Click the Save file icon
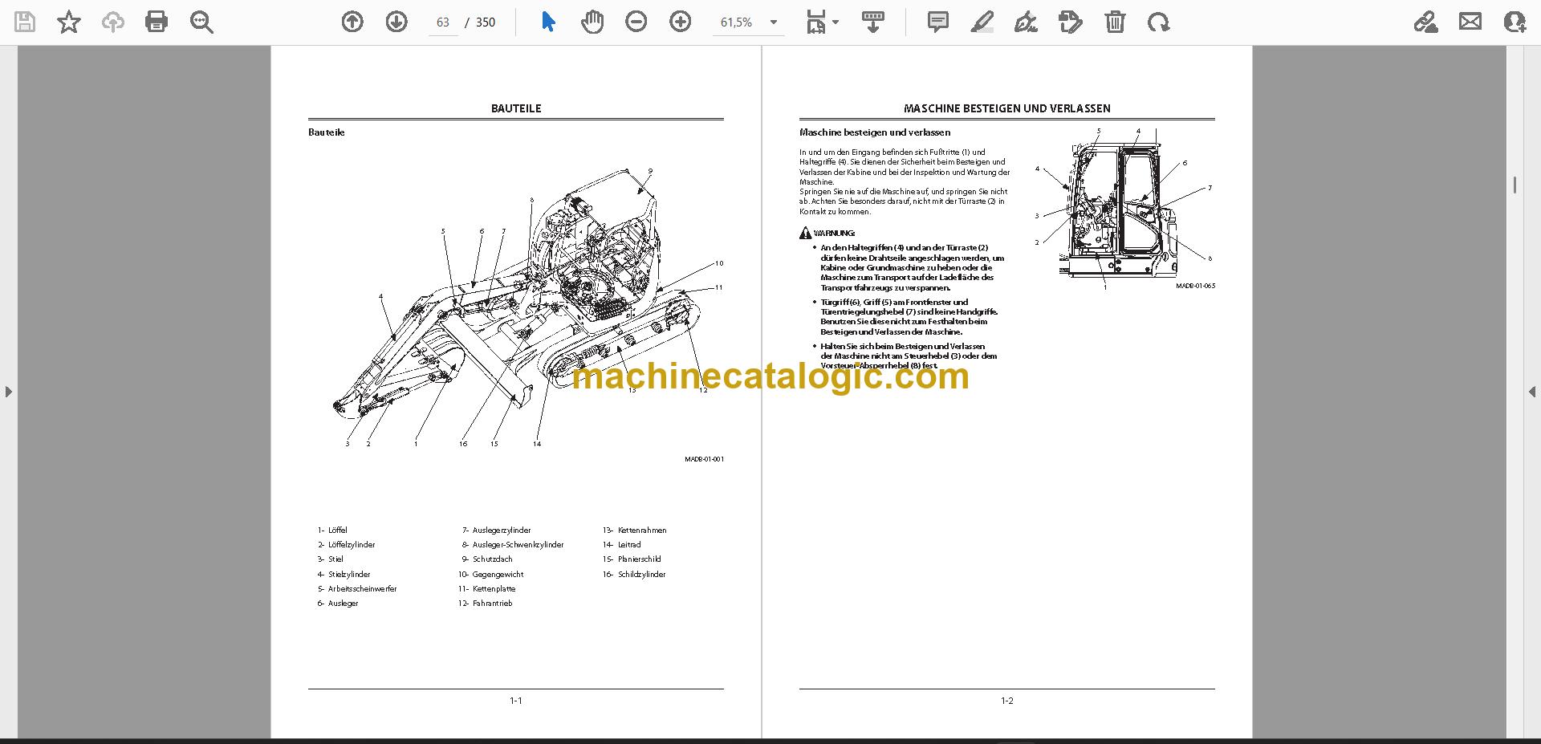 point(25,22)
